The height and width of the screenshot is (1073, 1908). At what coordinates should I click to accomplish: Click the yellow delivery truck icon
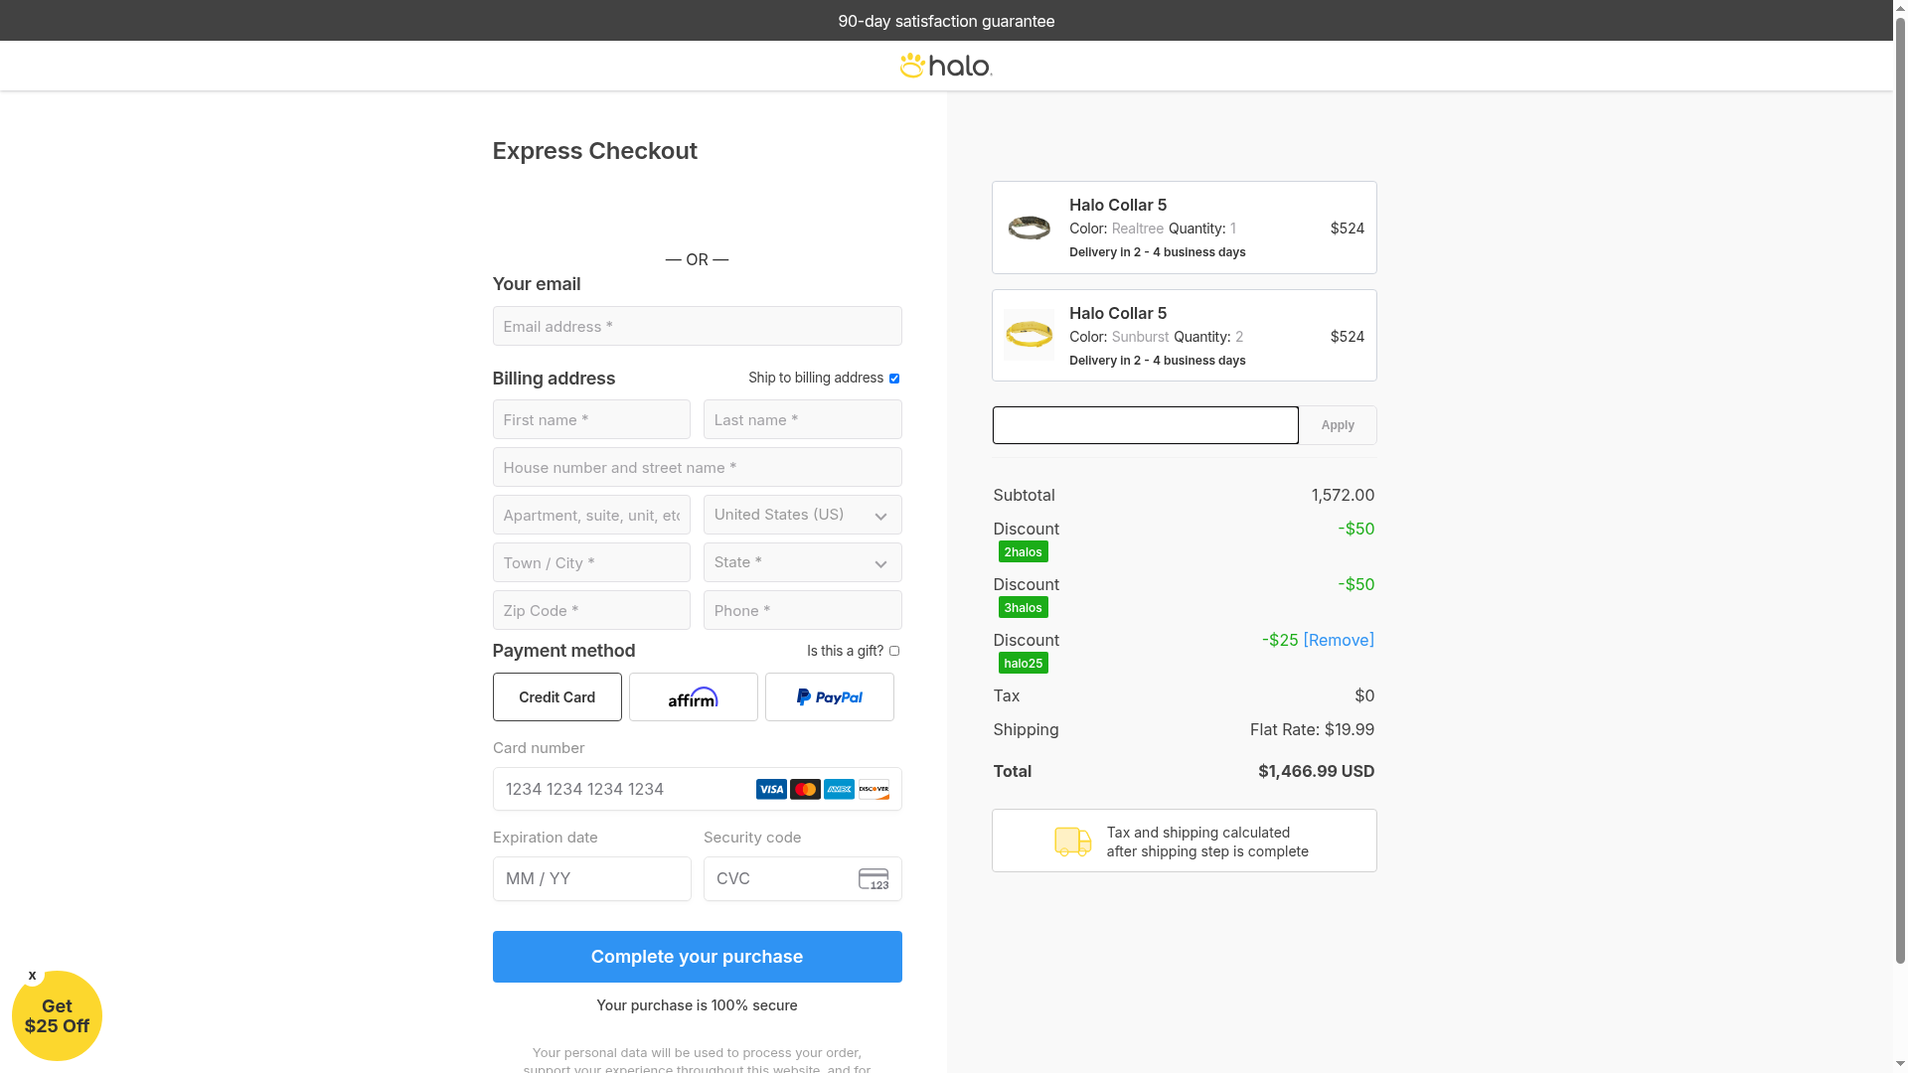tap(1072, 842)
